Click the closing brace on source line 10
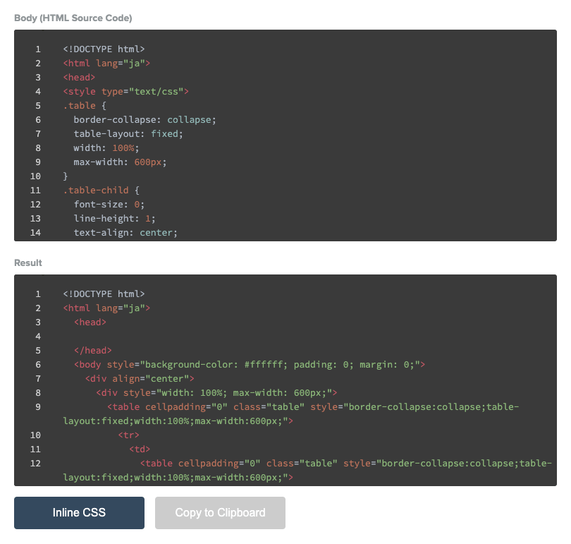 (x=66, y=176)
